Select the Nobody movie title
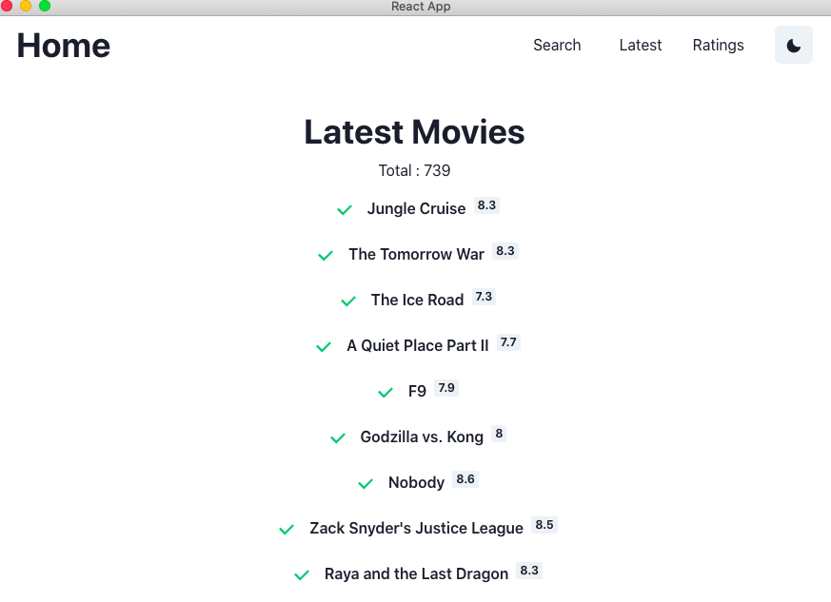 416,482
